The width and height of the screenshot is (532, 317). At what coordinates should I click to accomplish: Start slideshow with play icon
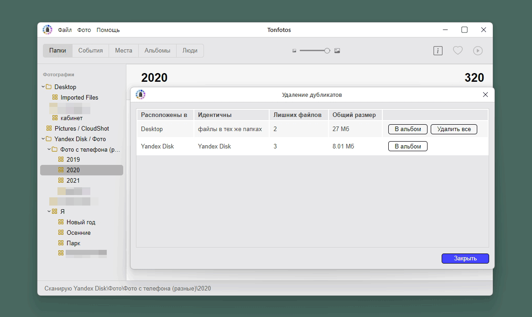[x=478, y=51]
